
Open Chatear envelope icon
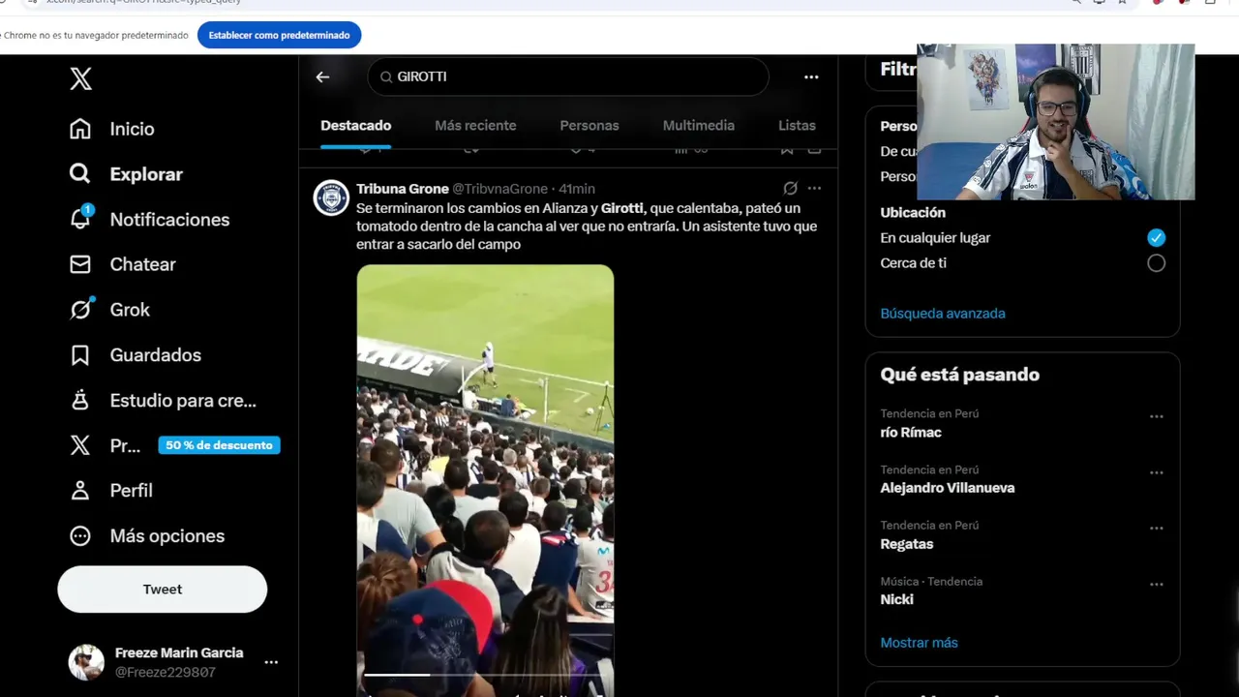point(80,264)
